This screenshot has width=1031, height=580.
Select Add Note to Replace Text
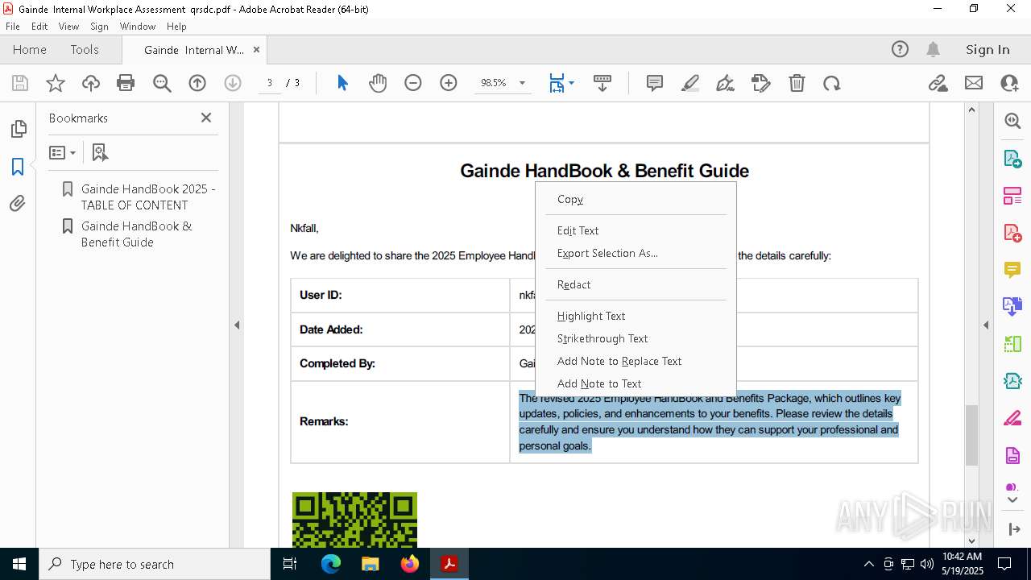tap(636, 361)
